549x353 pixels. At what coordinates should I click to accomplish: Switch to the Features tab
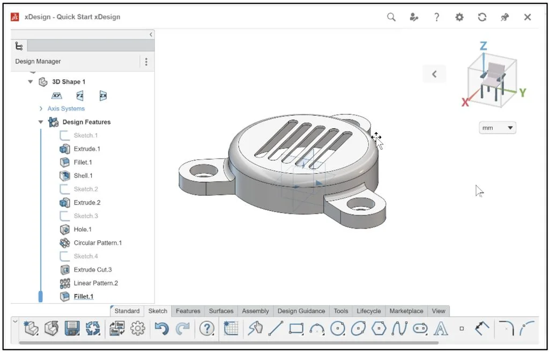pyautogui.click(x=188, y=311)
